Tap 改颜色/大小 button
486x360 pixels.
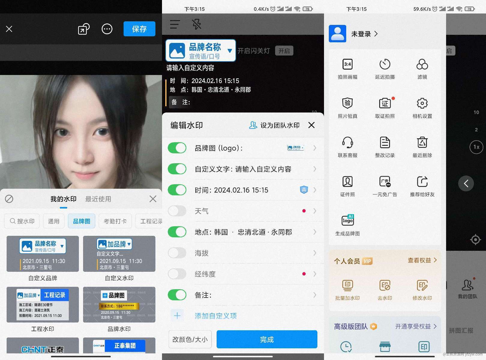[190, 339]
